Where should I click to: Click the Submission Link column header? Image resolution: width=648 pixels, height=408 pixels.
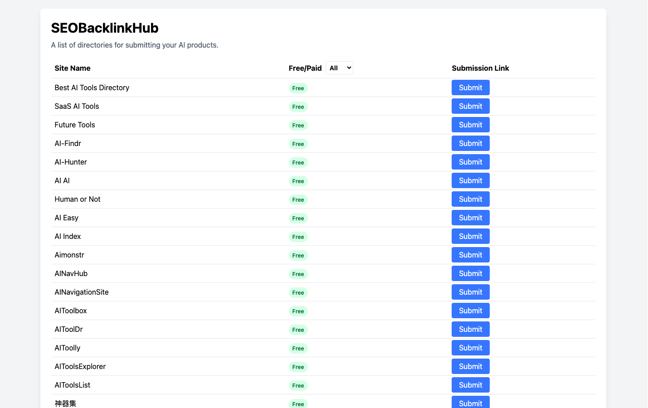(x=480, y=68)
